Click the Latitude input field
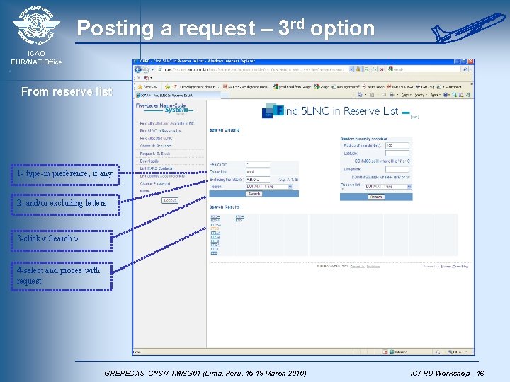Image resolution: width=510 pixels, height=382 pixels. point(397,153)
